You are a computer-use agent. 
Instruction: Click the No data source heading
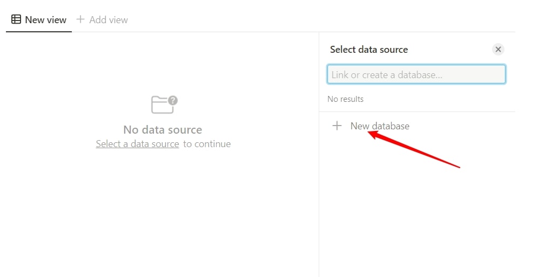(x=163, y=130)
